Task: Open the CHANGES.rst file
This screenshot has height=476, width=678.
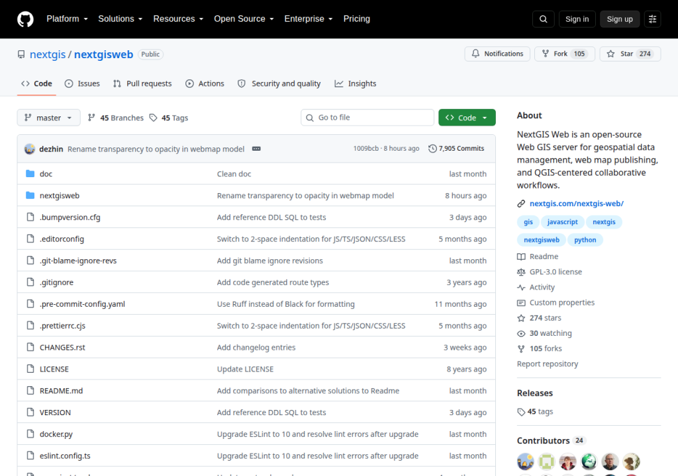Action: click(62, 347)
